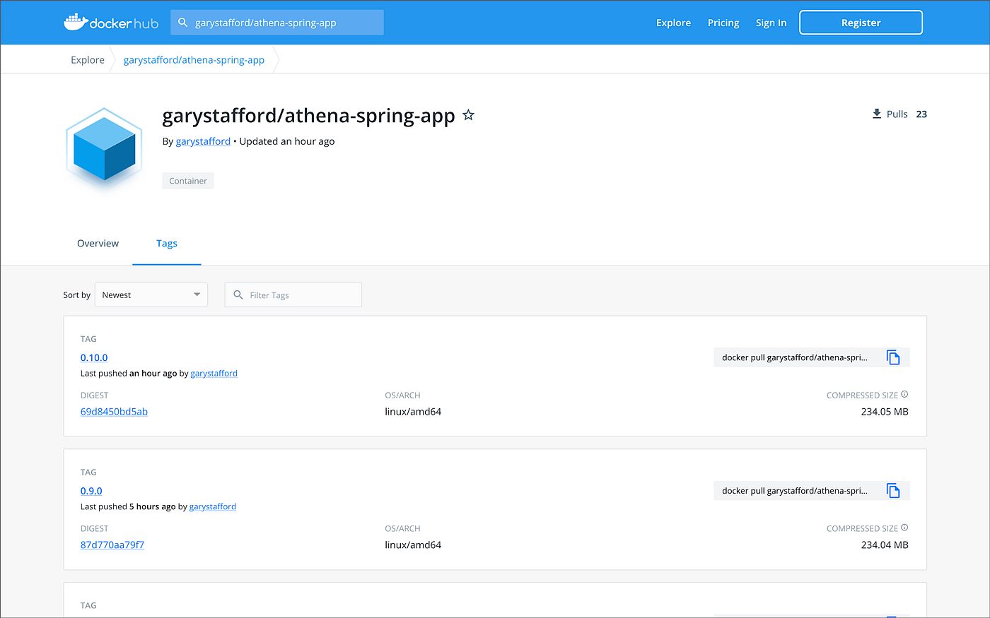This screenshot has height=618, width=990.
Task: Open the Sort by Newest dropdown
Action: (x=151, y=295)
